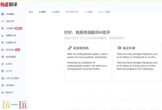Open 网页翻译 web page icon

3,85
